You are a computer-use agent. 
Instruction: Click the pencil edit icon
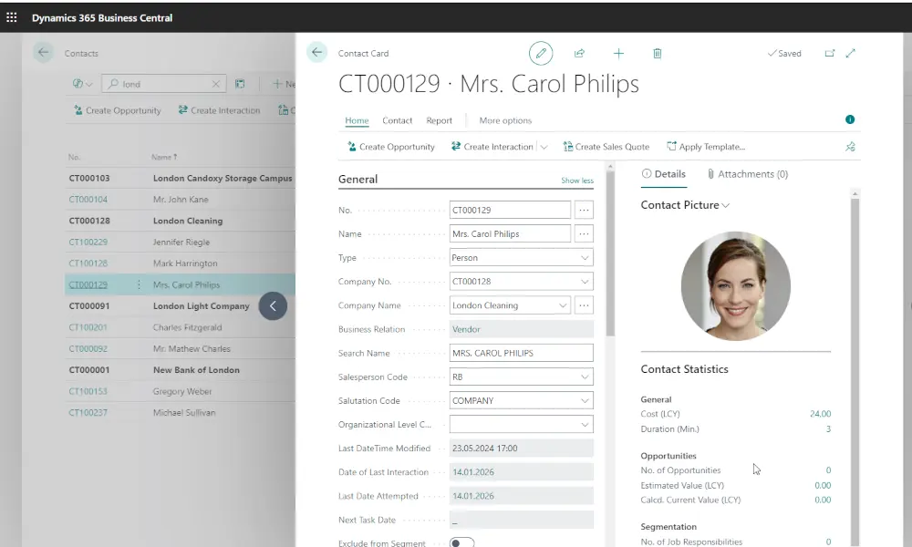(x=541, y=53)
